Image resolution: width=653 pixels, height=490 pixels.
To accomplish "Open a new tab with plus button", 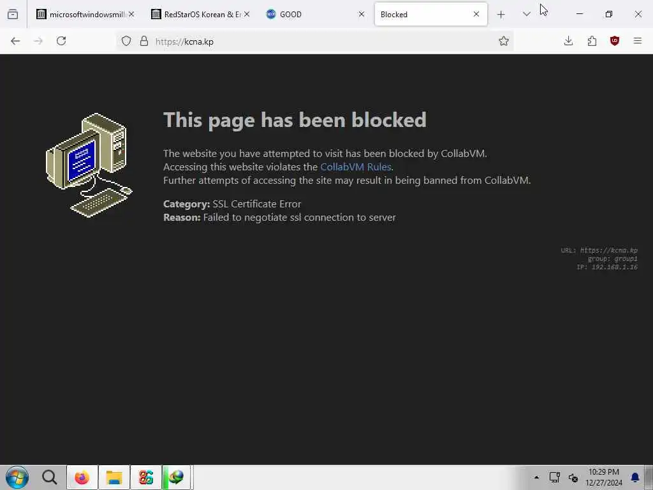I will coord(501,15).
